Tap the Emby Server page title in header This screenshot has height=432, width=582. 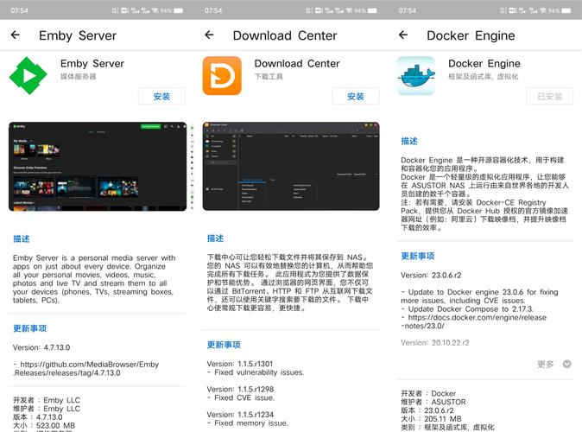pyautogui.click(x=78, y=35)
